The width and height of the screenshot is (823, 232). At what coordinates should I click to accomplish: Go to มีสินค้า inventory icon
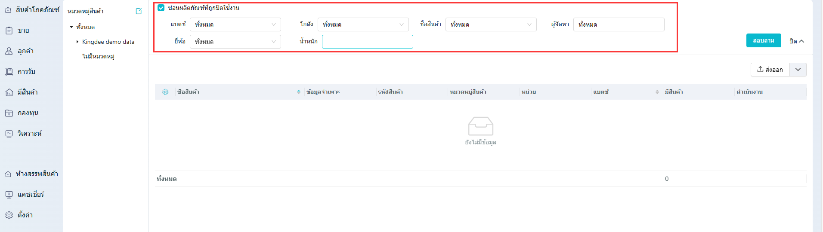coord(9,92)
